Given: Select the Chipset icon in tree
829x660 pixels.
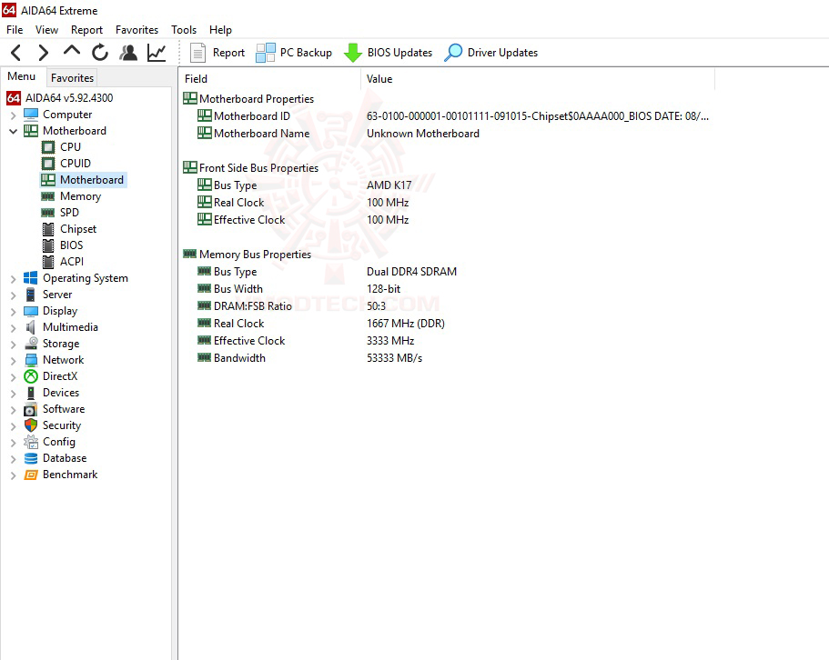Looking at the screenshot, I should 48,229.
